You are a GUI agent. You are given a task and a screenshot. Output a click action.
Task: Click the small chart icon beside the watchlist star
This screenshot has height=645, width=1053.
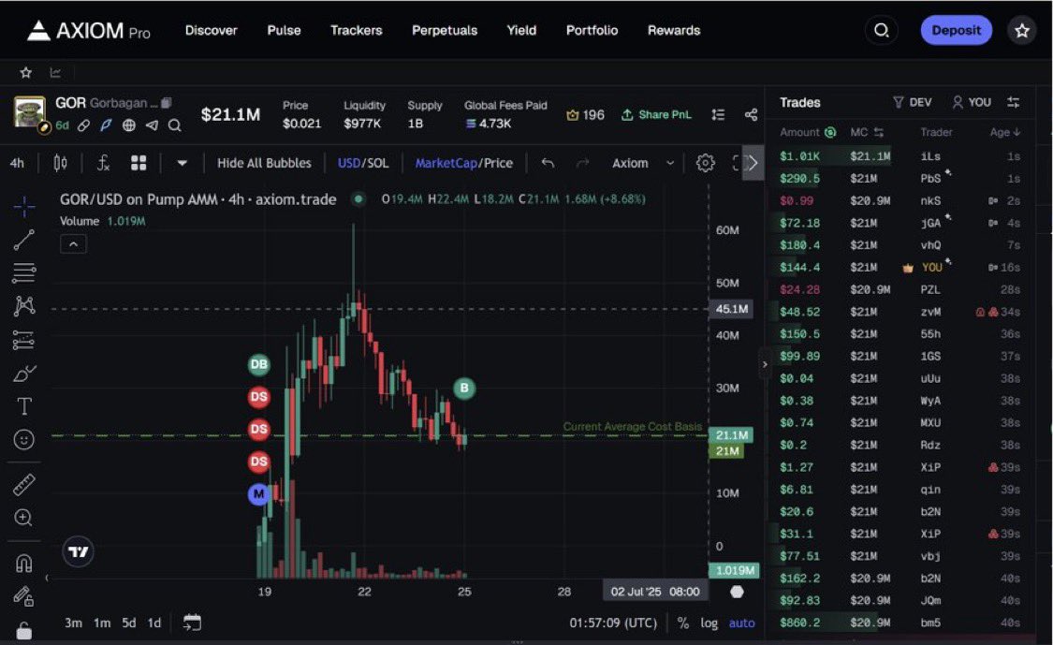click(55, 73)
